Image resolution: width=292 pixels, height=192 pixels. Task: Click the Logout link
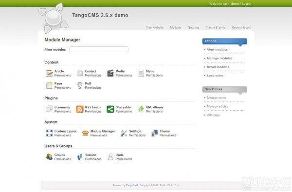click(247, 4)
